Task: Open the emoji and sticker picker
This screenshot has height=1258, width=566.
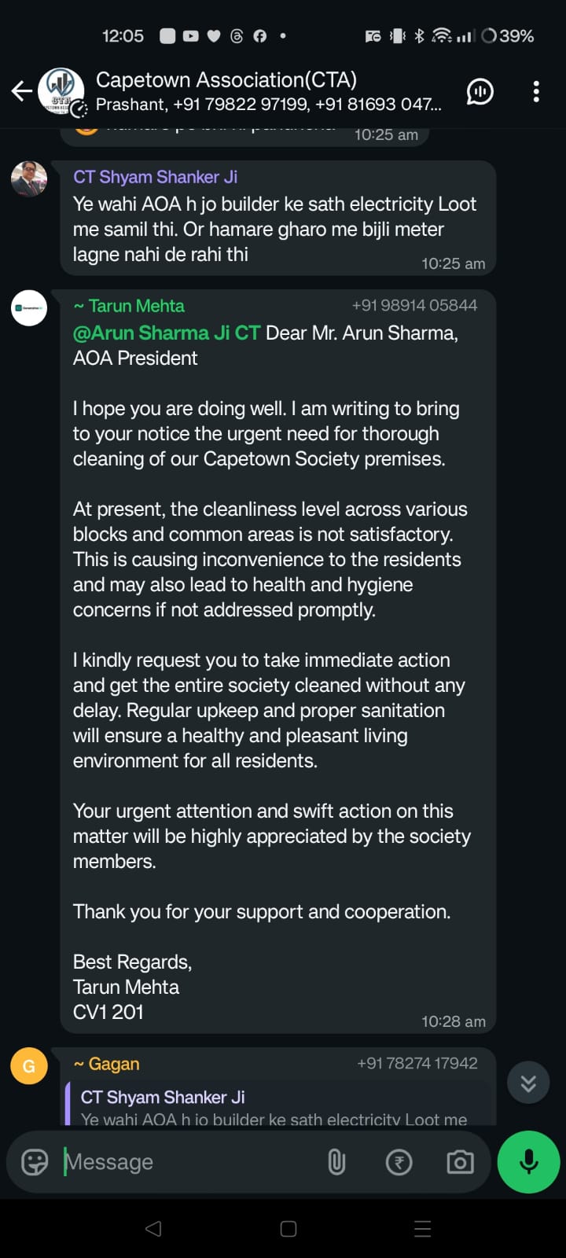Action: point(35,1161)
